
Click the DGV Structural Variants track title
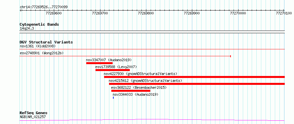46,42
